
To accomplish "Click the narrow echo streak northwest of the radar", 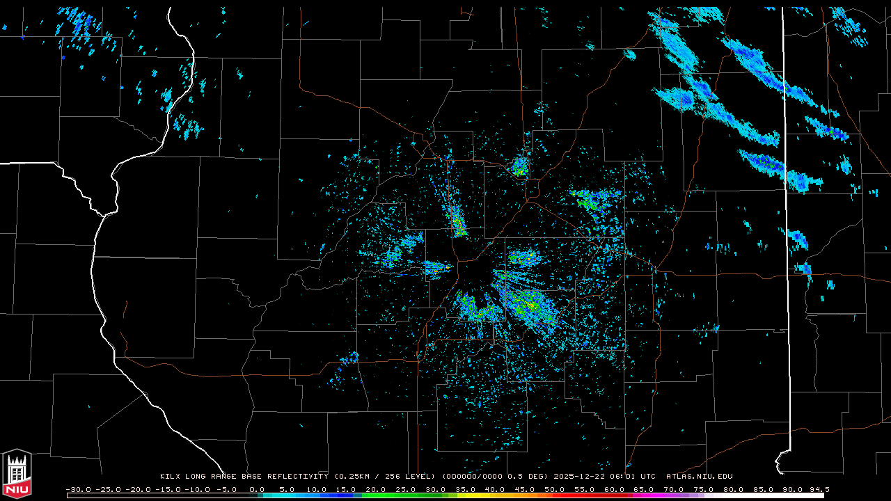I will tap(457, 221).
